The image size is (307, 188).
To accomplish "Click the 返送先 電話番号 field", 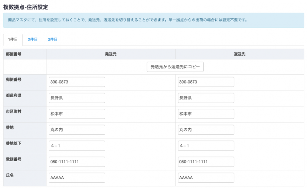I will point(206,162).
